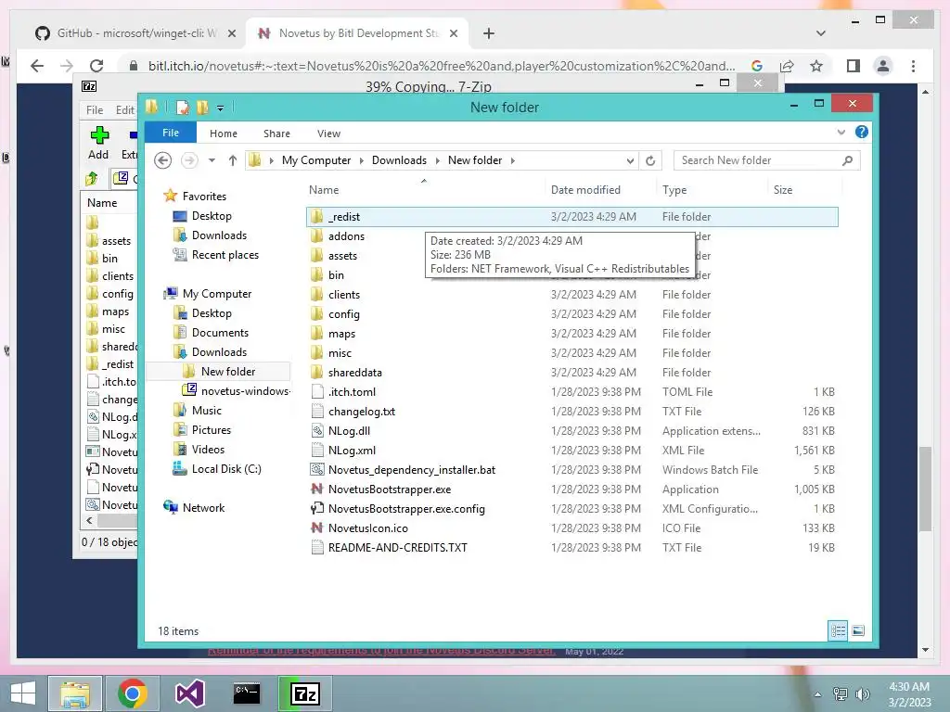Click the Chrome back navigation arrow
The image size is (950, 712).
37,66
